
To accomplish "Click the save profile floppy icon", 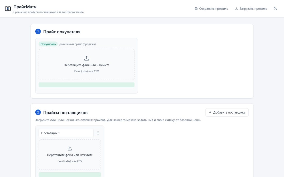I will [196, 9].
